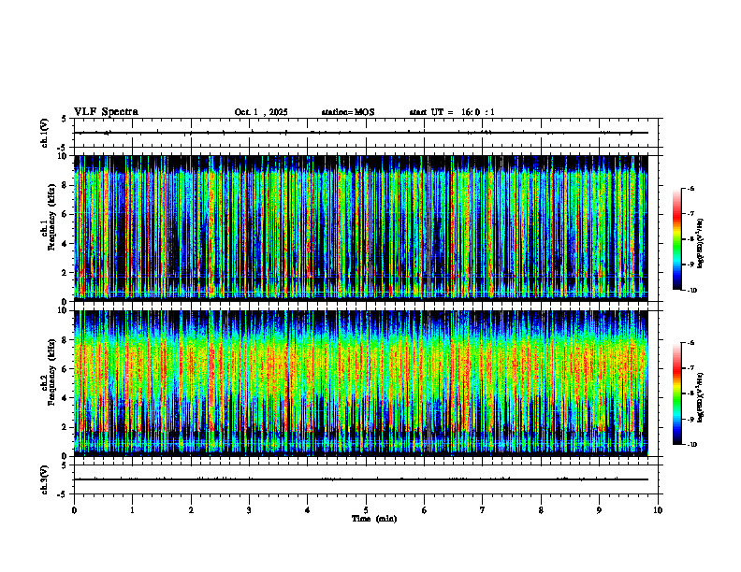Click the ch.1 spectrogram color scale bar

pyautogui.click(x=676, y=239)
